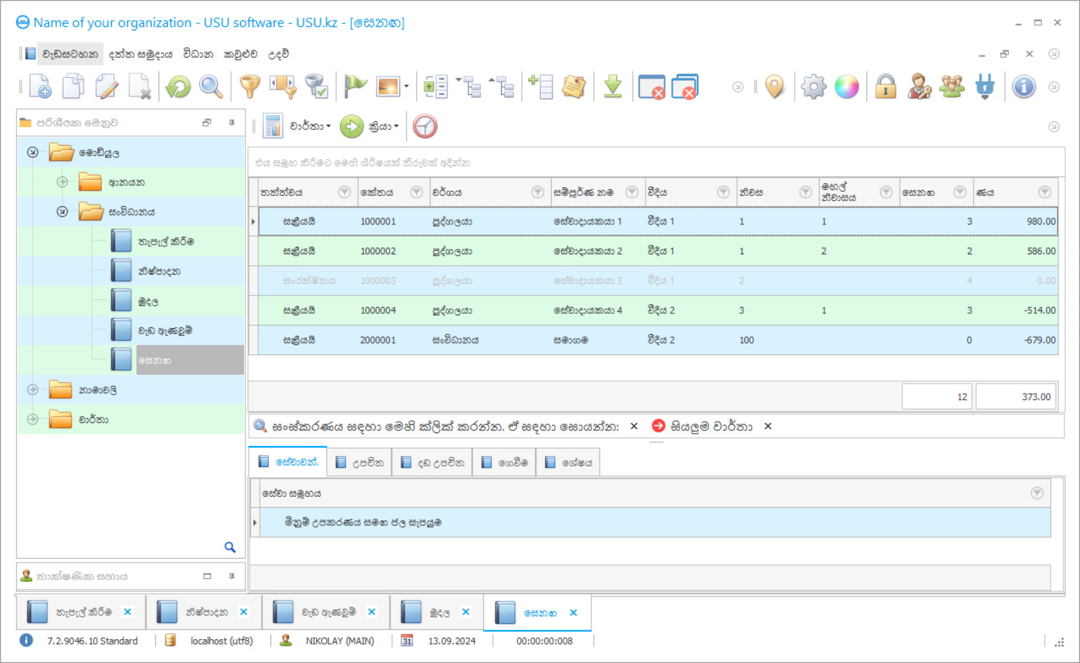Image resolution: width=1080 pixels, height=663 pixels.
Task: Click the red clock icon
Action: [425, 127]
